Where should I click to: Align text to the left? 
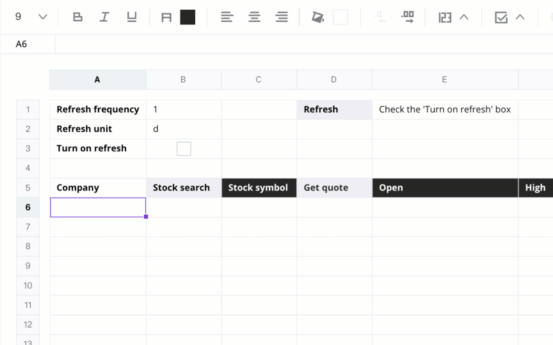pyautogui.click(x=227, y=17)
